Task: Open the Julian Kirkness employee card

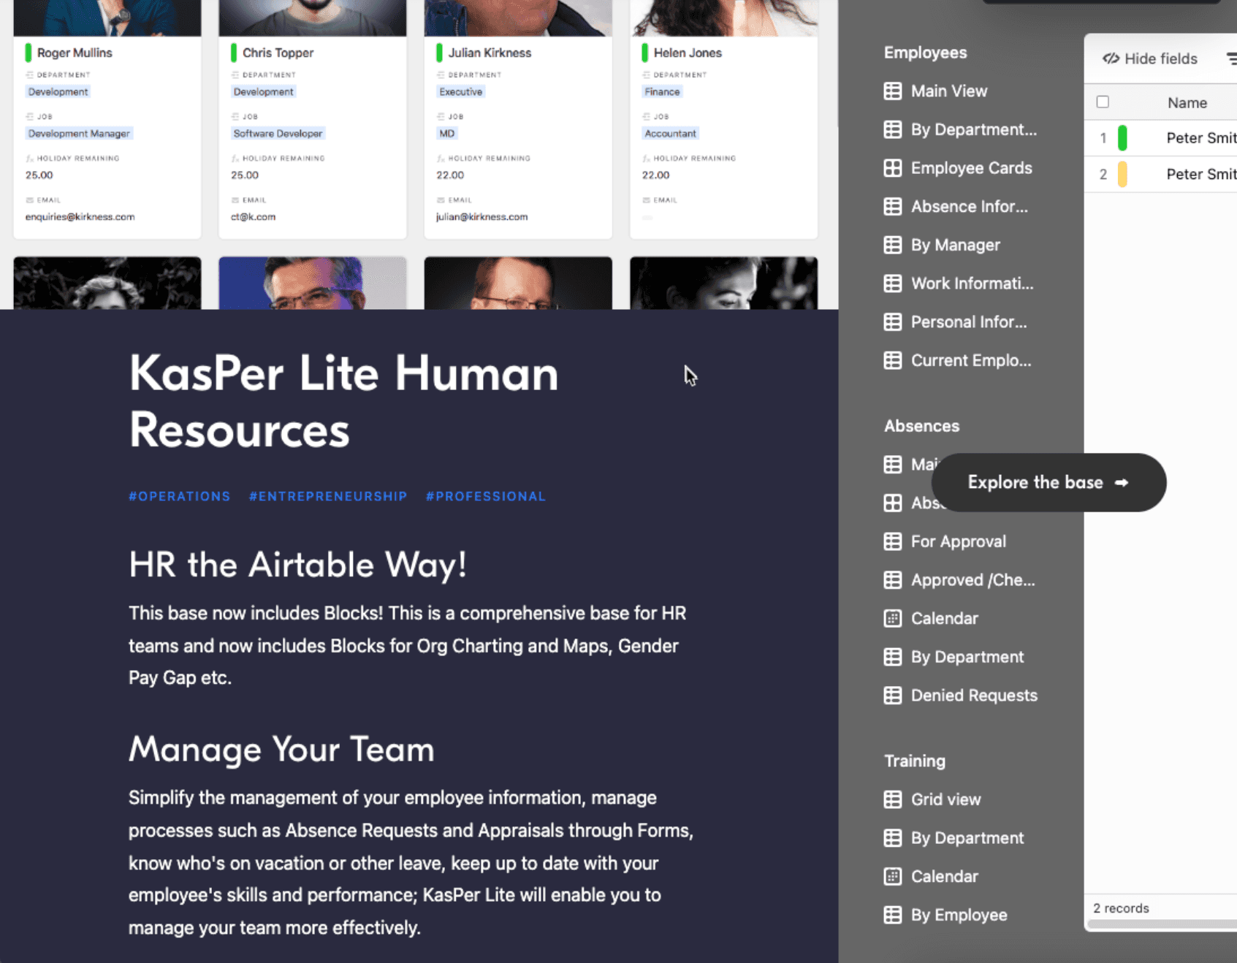Action: (x=518, y=120)
